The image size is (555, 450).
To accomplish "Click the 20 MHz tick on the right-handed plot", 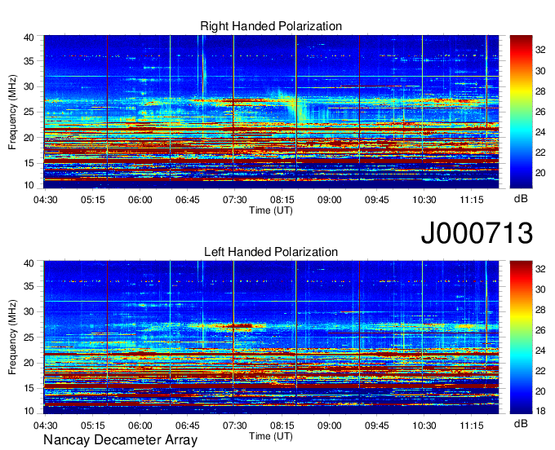I will (x=29, y=138).
